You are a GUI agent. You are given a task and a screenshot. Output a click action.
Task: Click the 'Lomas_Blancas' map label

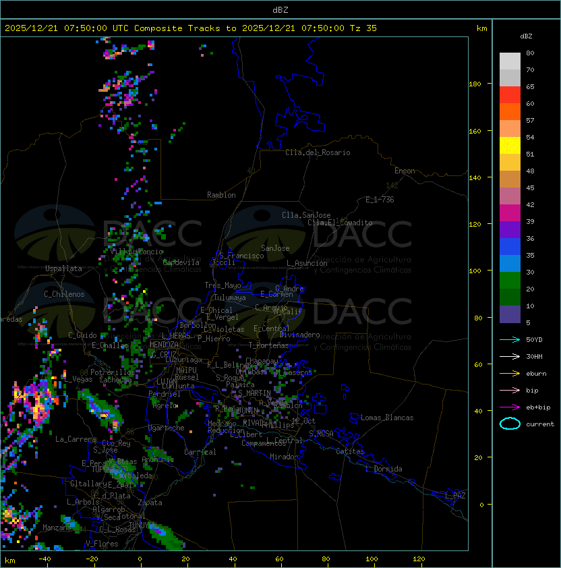click(387, 418)
